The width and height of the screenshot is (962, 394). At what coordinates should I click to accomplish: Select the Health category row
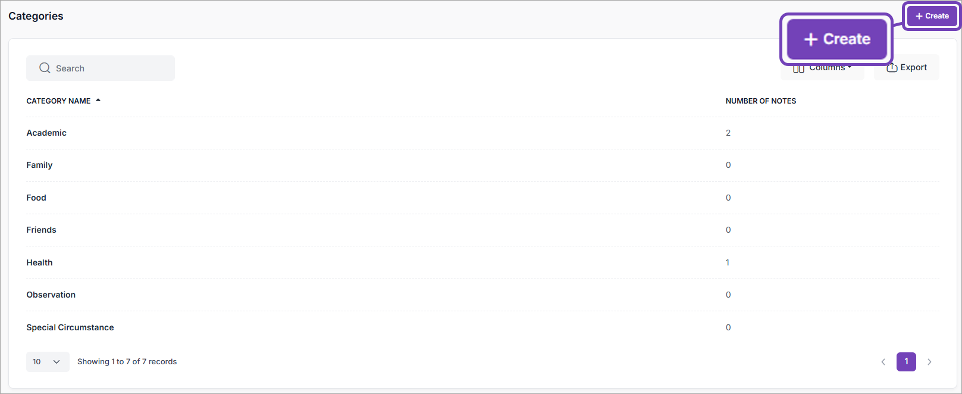[39, 262]
